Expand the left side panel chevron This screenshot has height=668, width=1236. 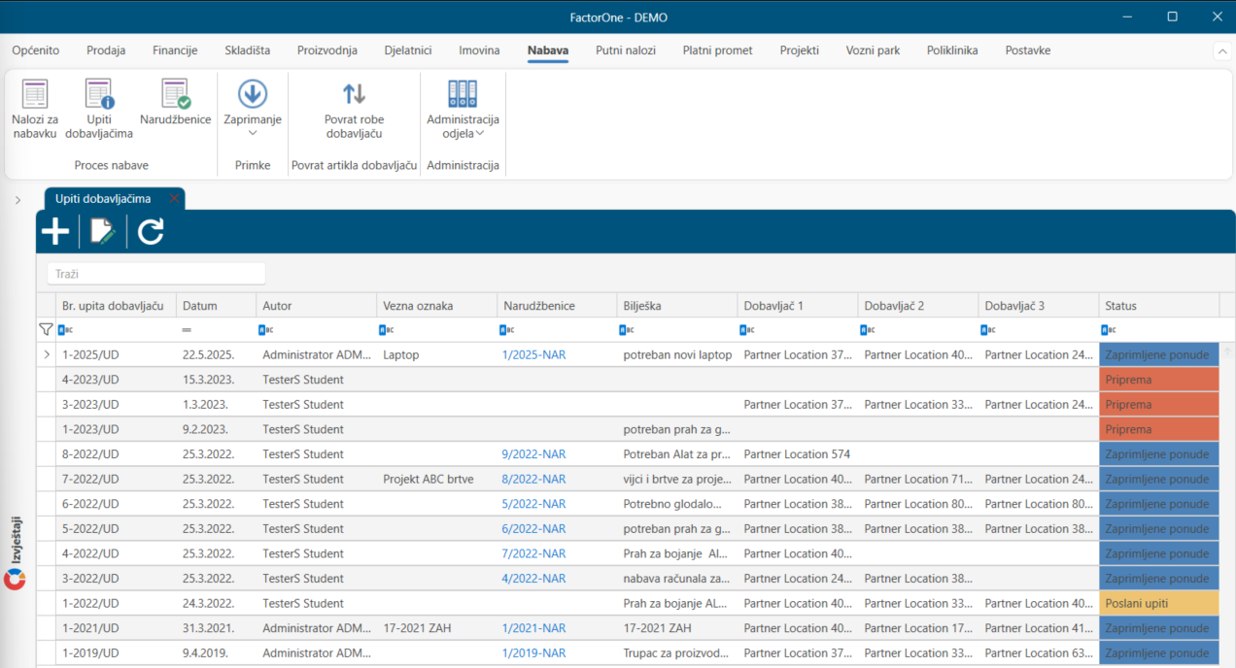coord(17,200)
